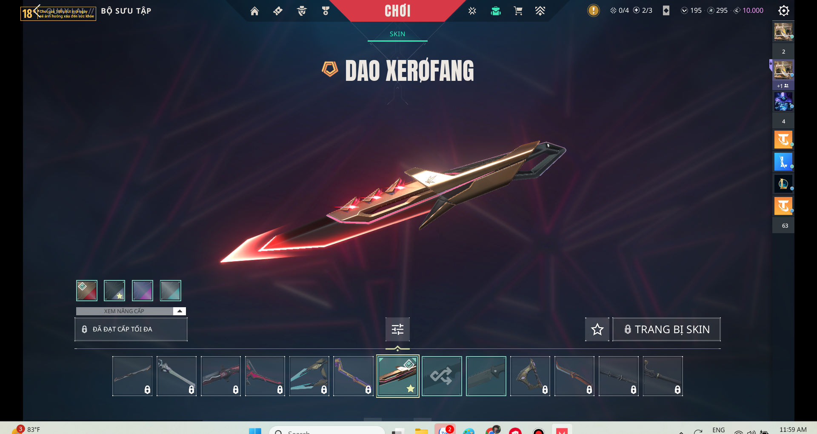Open the filter sliders icon above knife list
817x434 pixels.
(397, 329)
